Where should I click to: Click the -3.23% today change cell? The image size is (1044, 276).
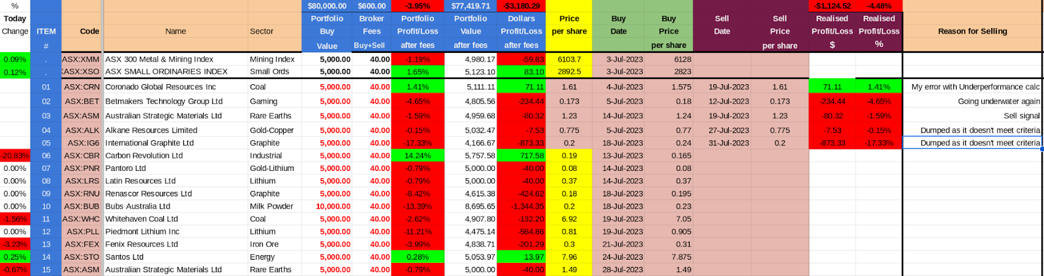tap(15, 244)
